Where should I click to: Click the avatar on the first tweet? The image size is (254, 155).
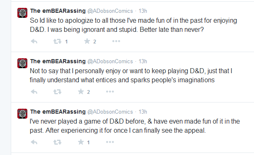pos(22,13)
